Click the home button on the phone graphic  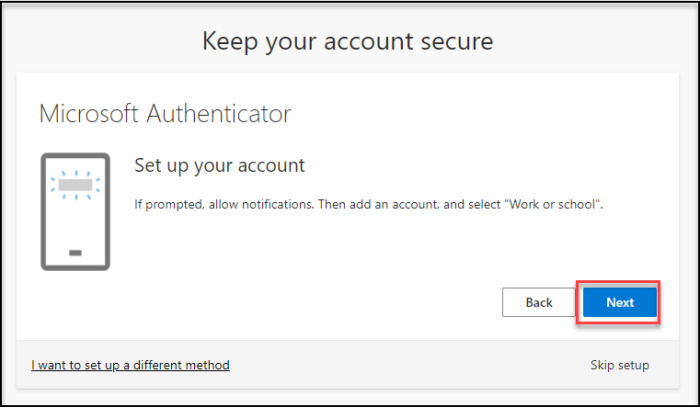75,252
